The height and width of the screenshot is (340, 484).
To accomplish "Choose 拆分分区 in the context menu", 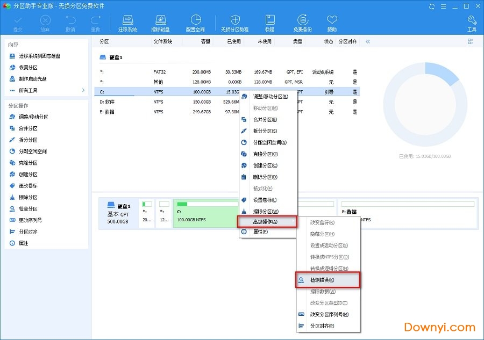I will pos(265,131).
